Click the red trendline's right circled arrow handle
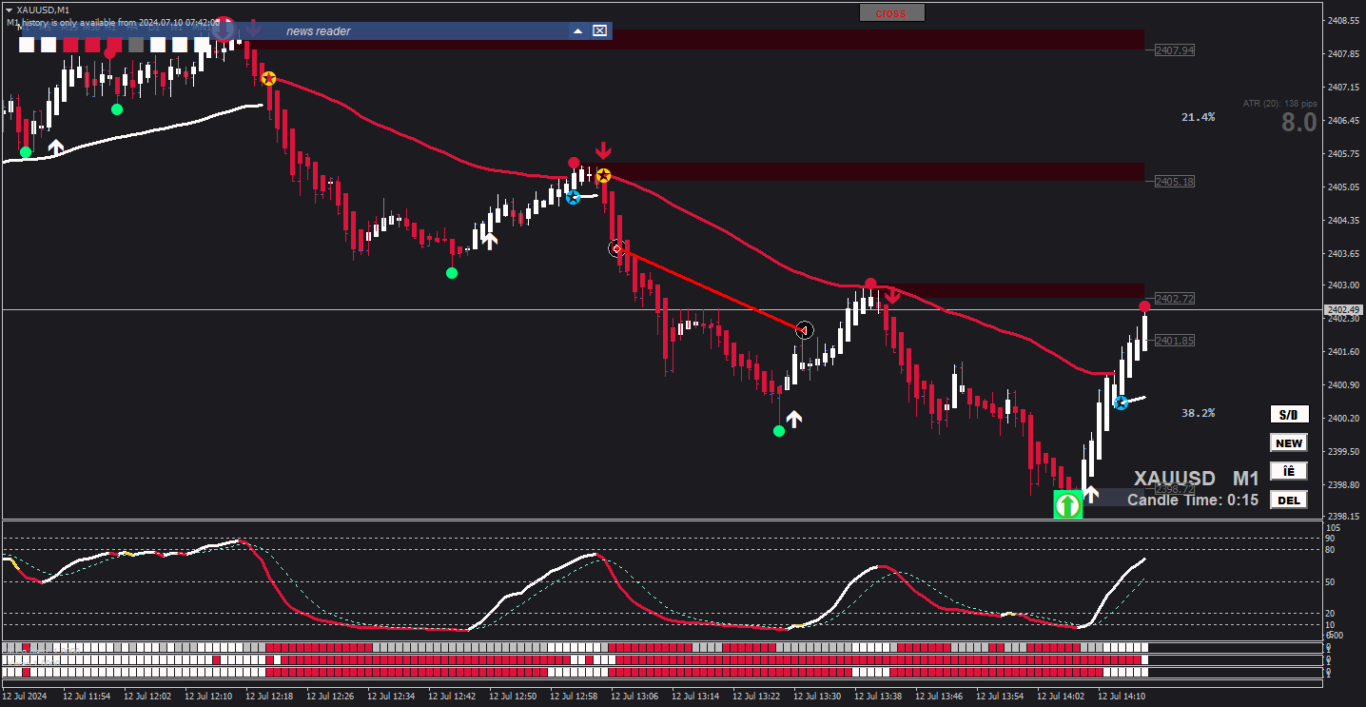1366x707 pixels. tap(805, 330)
